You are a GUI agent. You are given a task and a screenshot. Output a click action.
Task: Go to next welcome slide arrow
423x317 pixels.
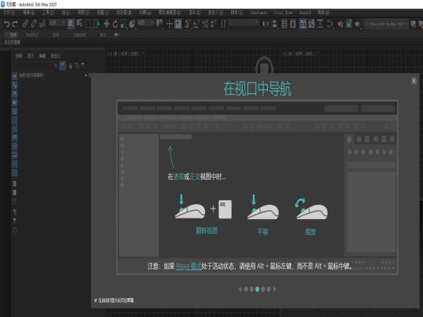coord(275,290)
